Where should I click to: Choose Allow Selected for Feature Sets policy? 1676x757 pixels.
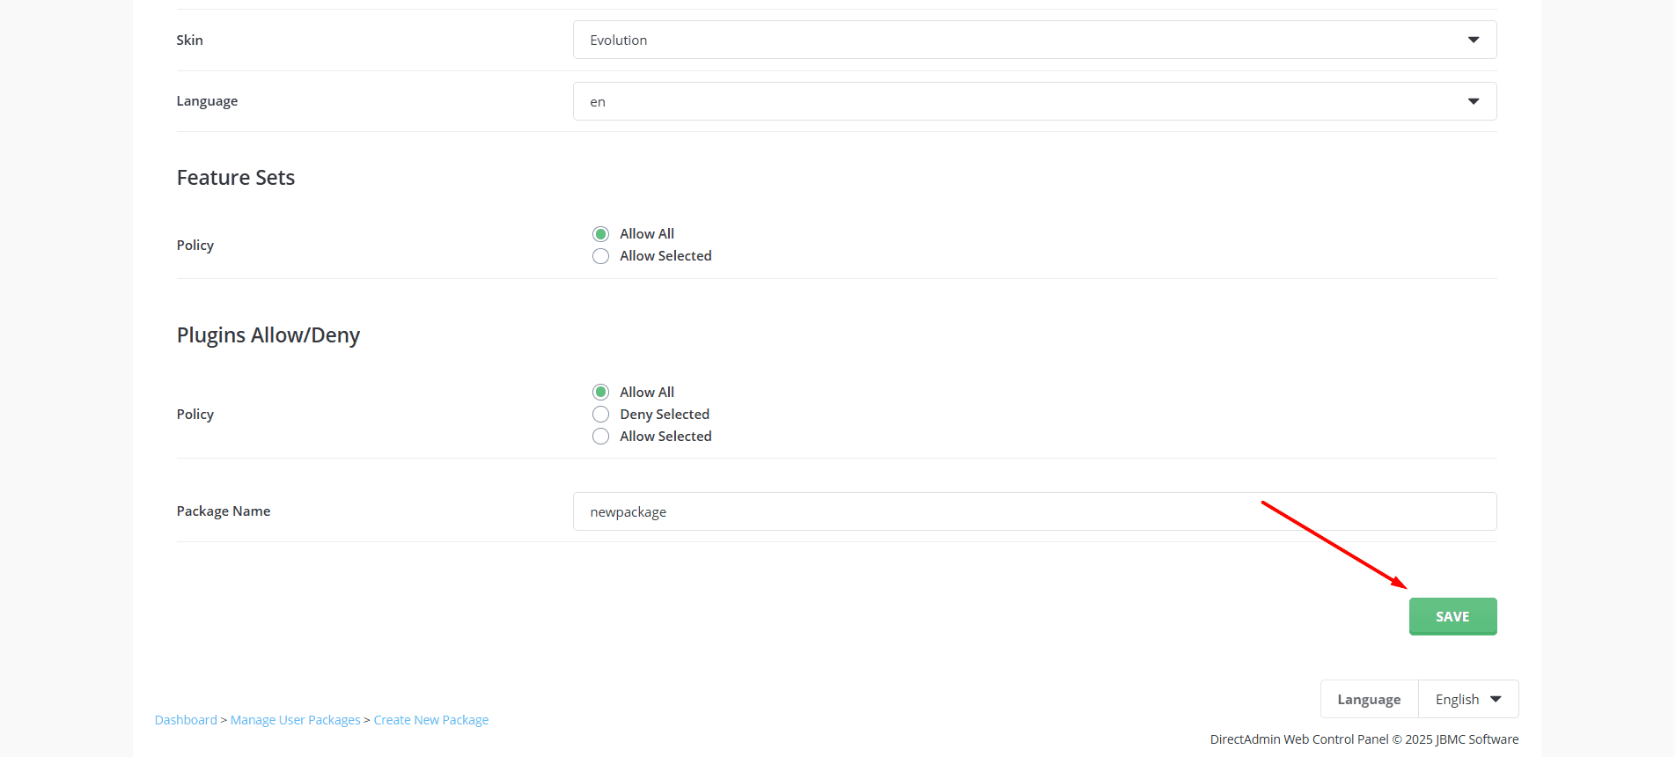[x=601, y=256]
